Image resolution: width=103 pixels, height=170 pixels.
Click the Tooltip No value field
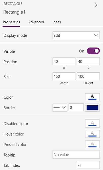[x=76, y=154]
